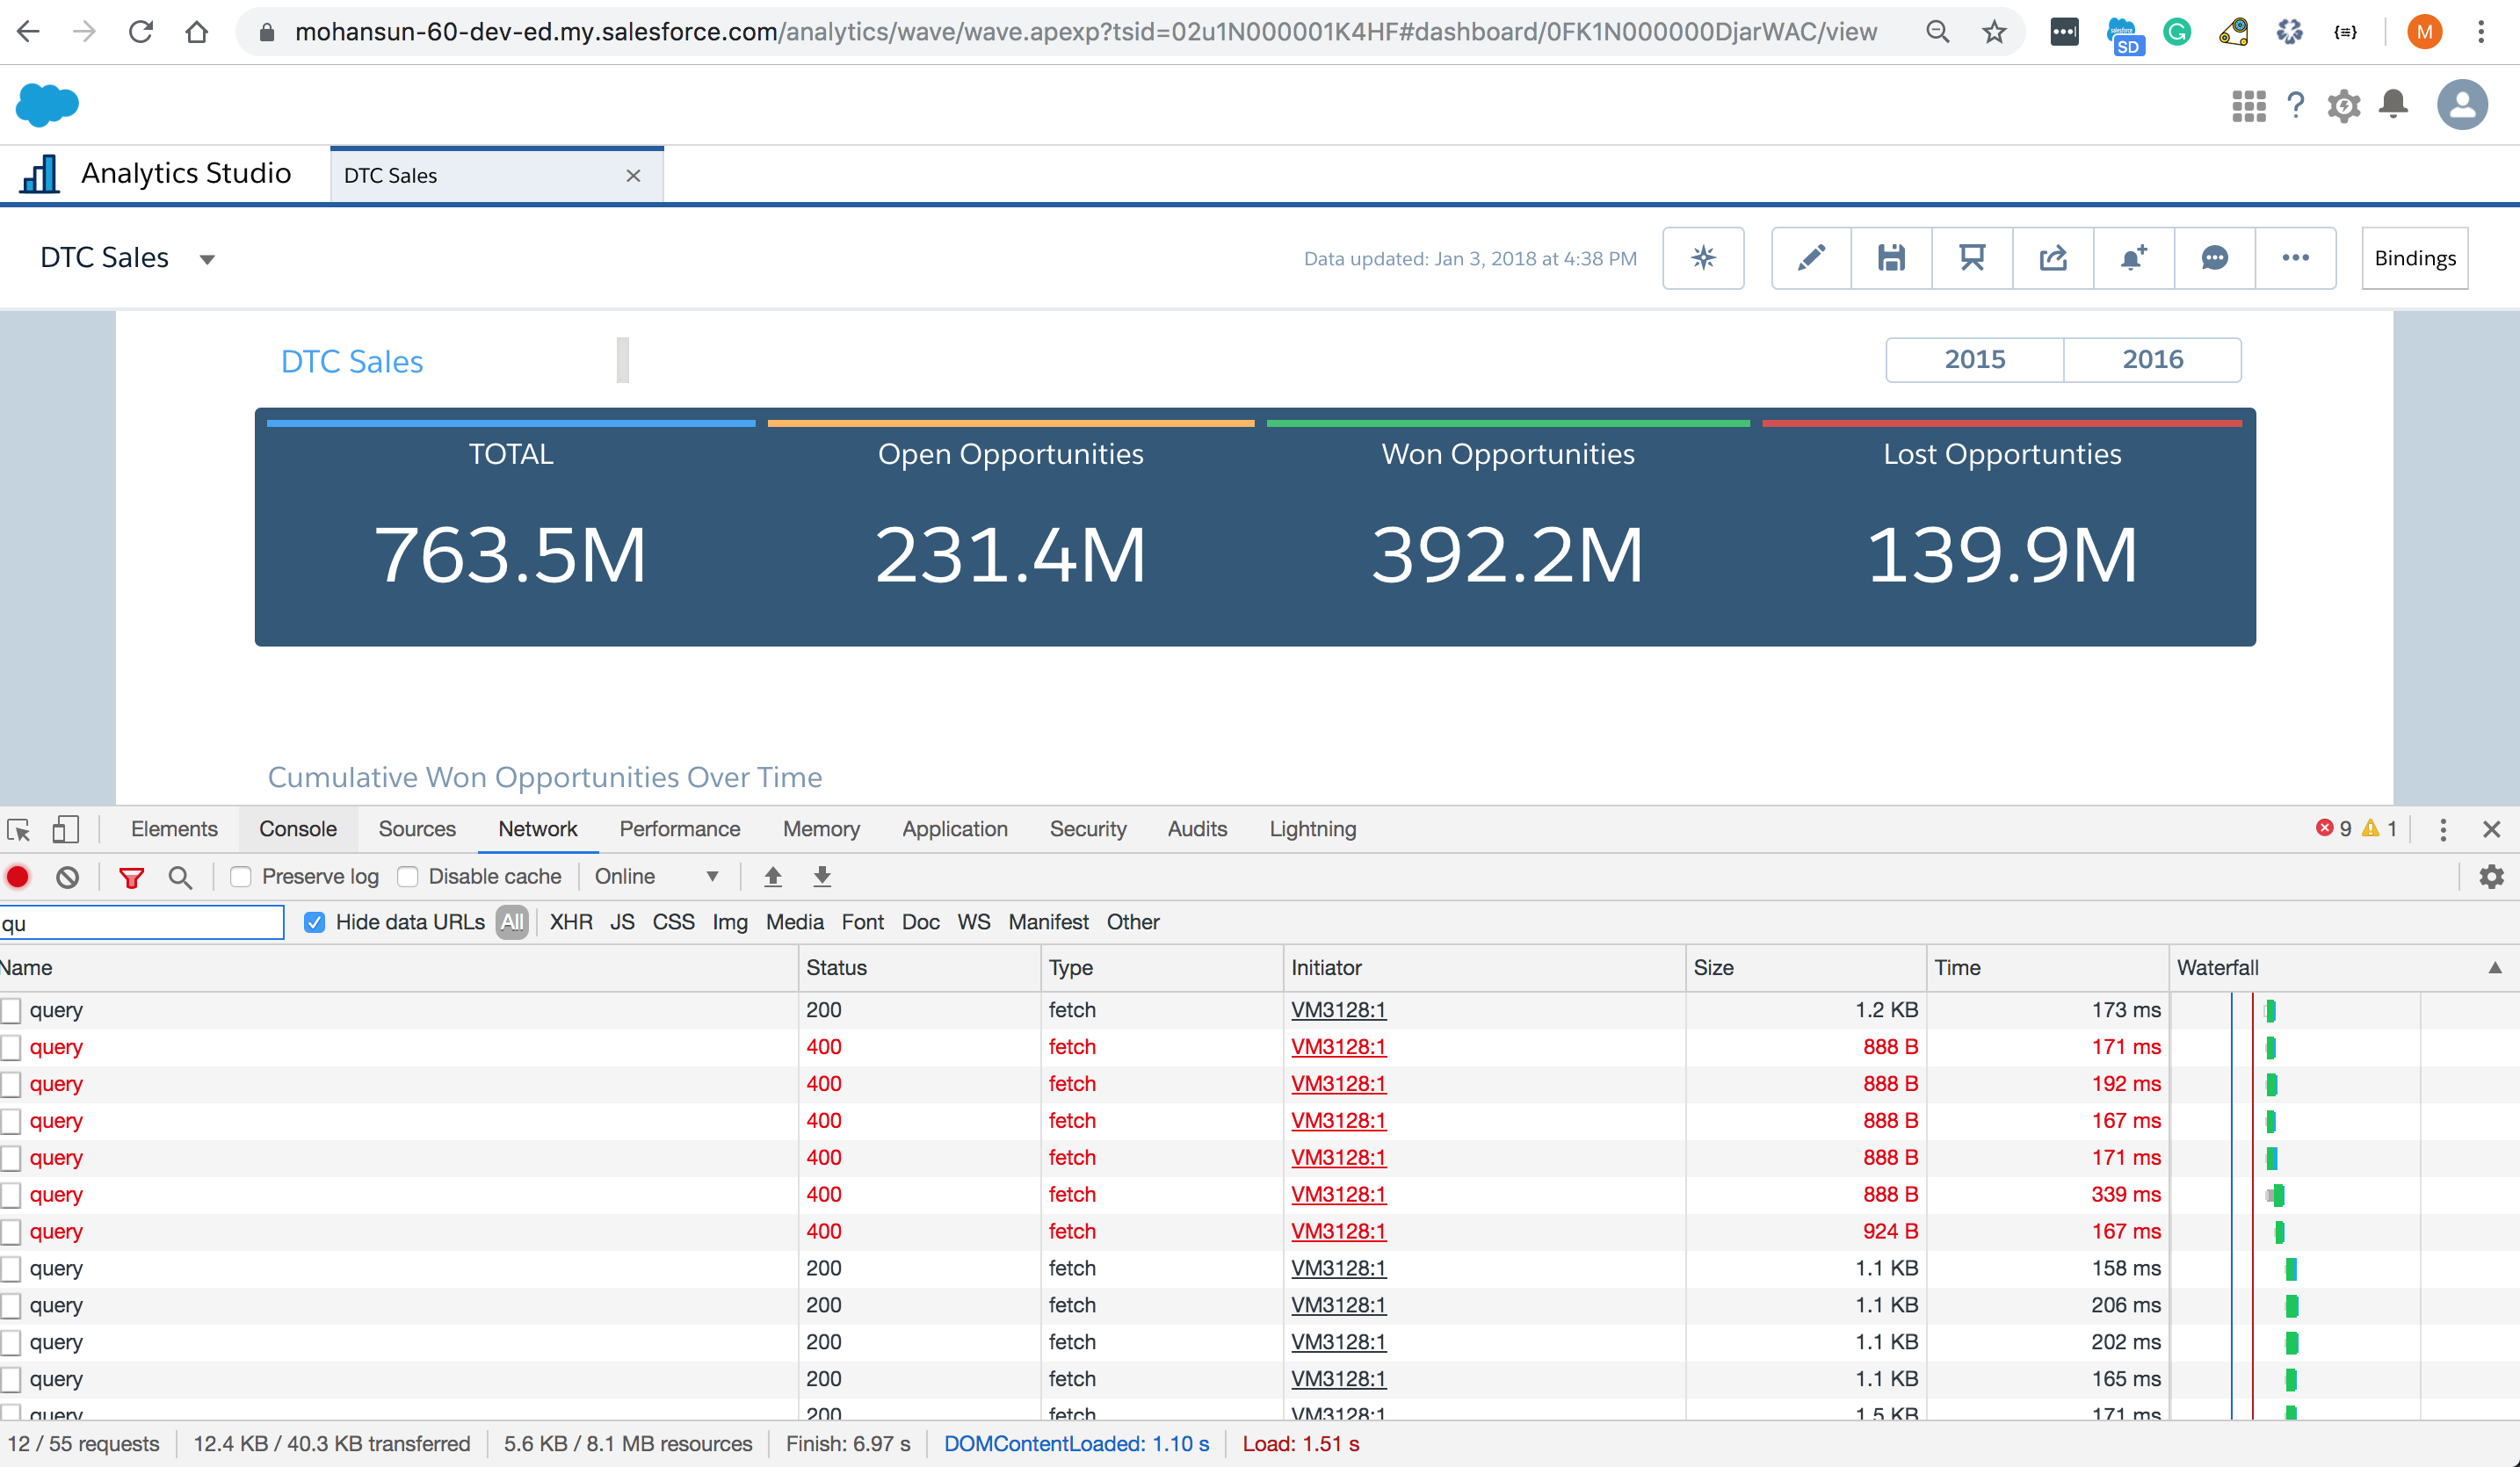Uncheck Hide data URLs checkbox
2520x1467 pixels.
314,922
